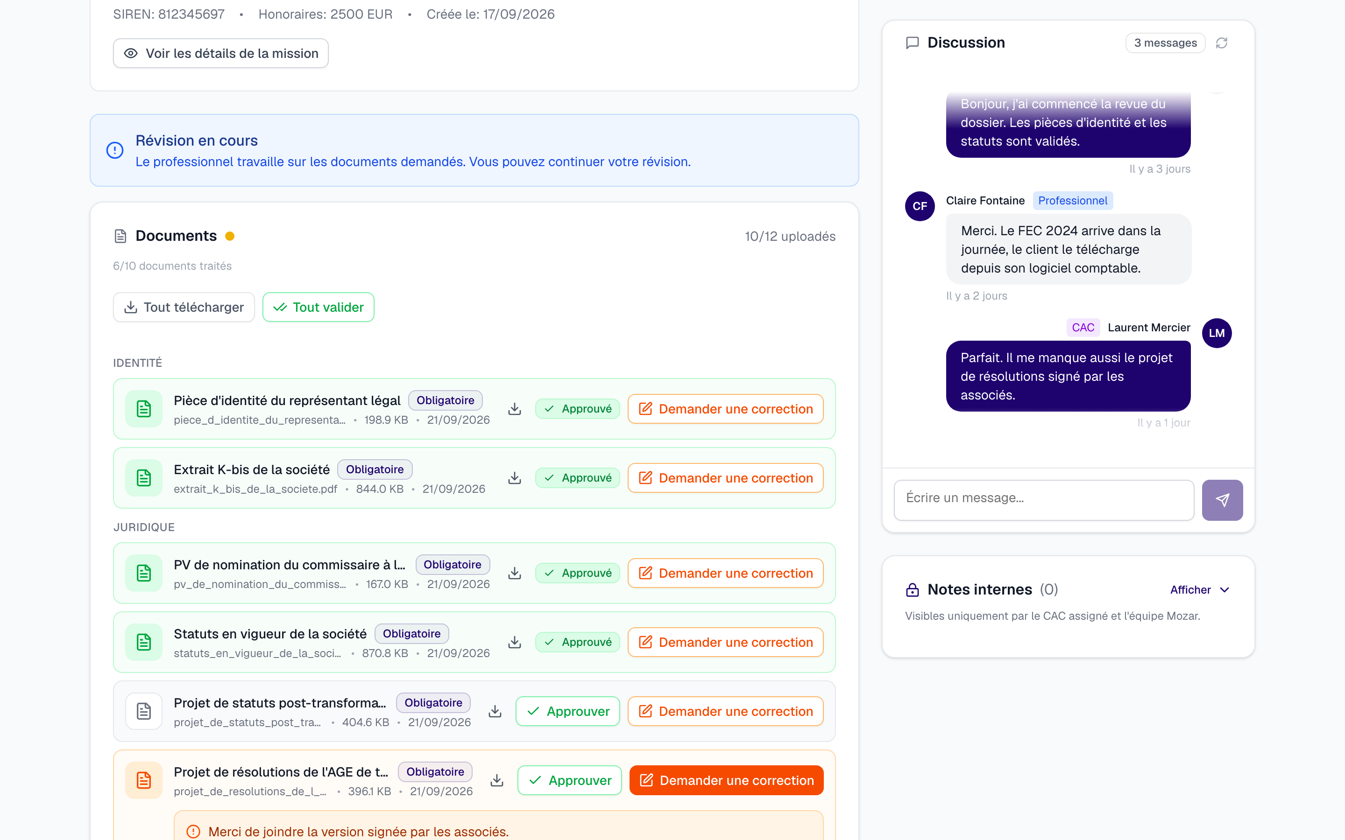Download the Projet de statuts post-transformation file
The height and width of the screenshot is (840, 1345).
click(x=495, y=711)
